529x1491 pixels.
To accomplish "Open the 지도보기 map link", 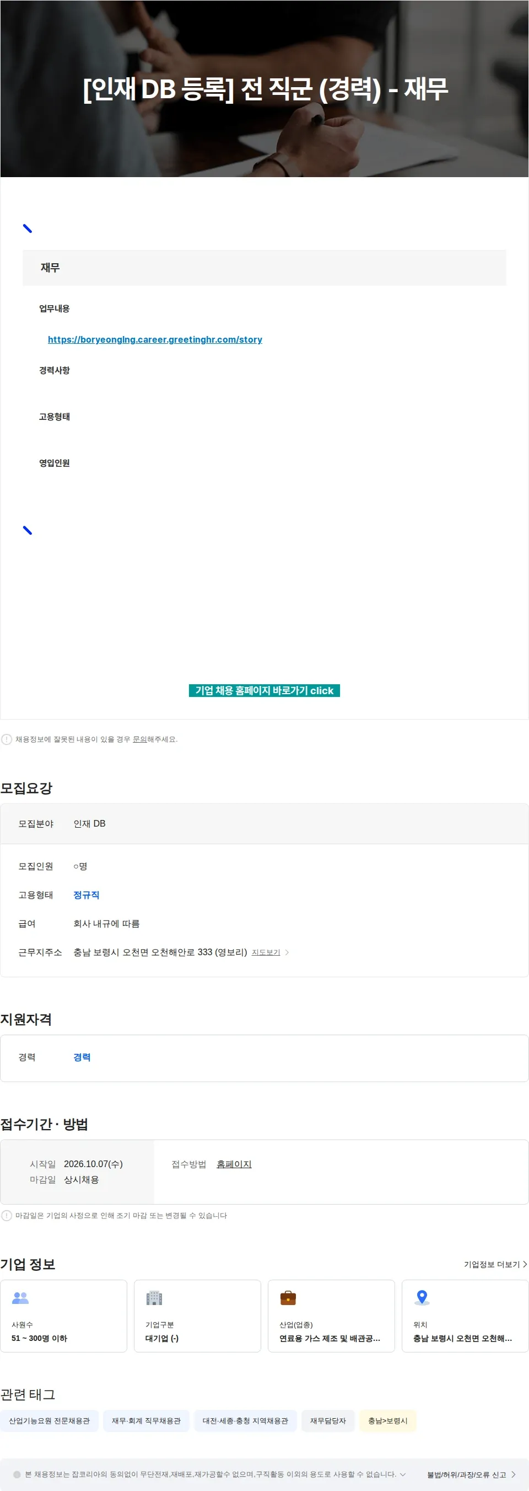I will [266, 952].
